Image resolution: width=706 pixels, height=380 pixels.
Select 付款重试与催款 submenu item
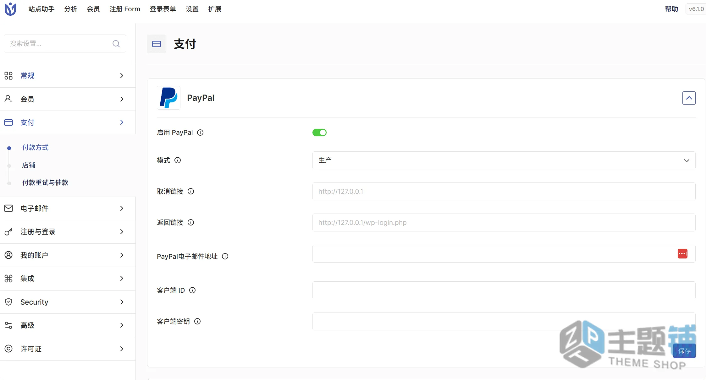[x=45, y=183]
